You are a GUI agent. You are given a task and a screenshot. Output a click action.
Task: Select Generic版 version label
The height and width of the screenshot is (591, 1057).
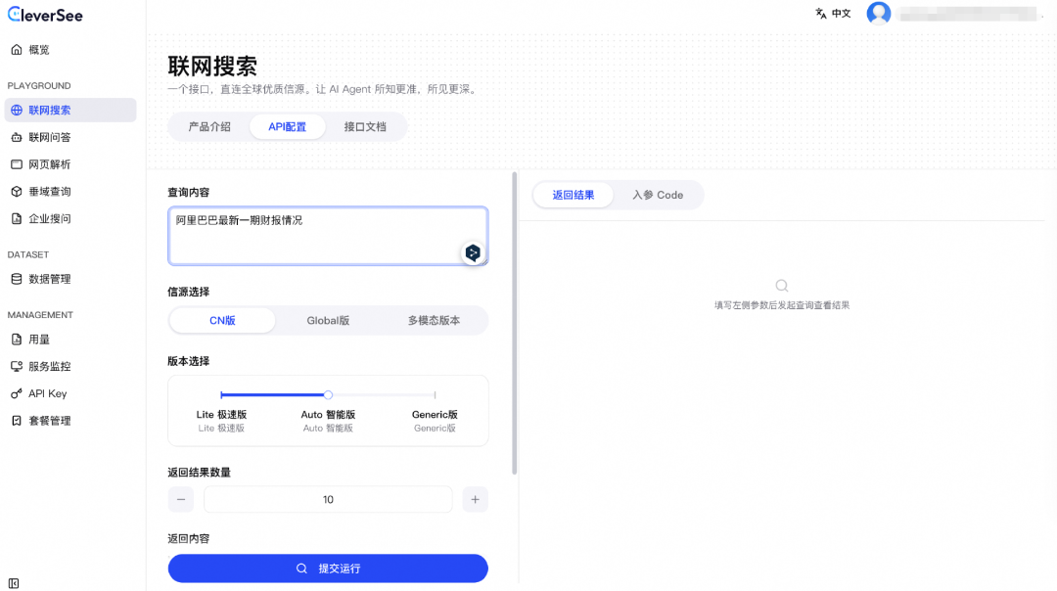click(435, 415)
